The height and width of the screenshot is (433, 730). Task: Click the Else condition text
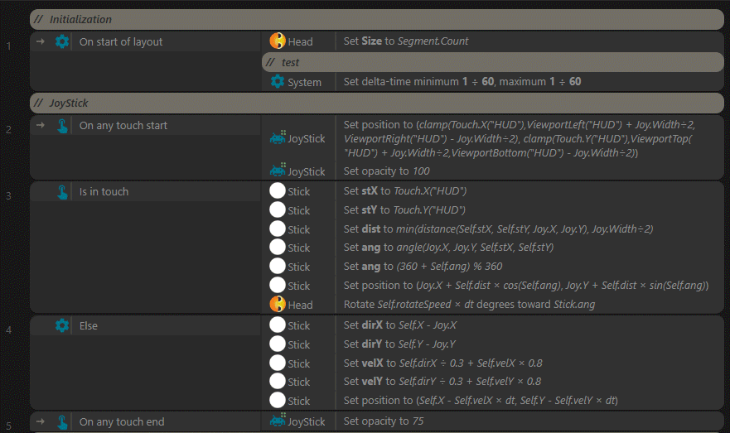(x=89, y=326)
